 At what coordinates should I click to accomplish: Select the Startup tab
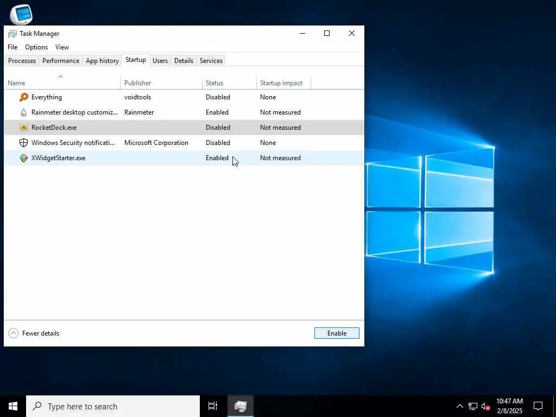[135, 60]
